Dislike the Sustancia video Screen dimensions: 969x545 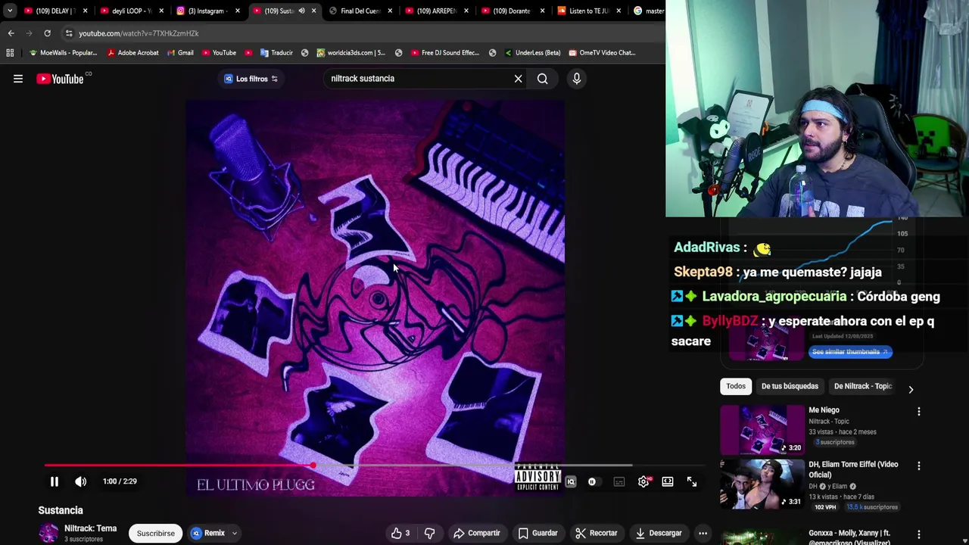[x=429, y=533]
